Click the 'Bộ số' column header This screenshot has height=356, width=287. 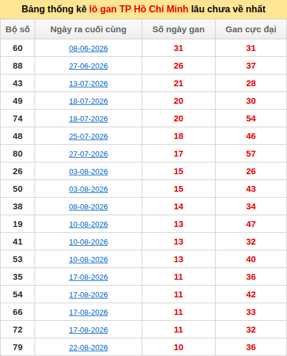coord(18,29)
